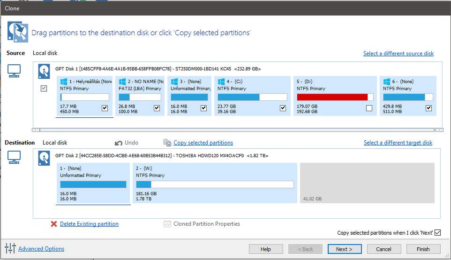Click the red usage bar of partition D:

point(332,97)
